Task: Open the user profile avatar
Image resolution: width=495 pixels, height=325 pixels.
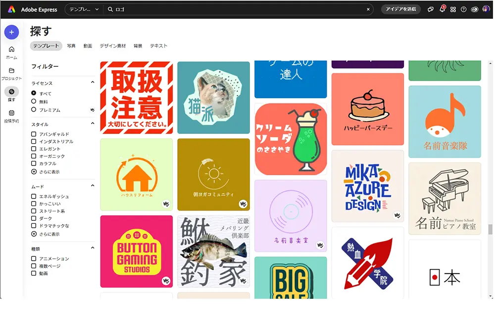Action: click(x=486, y=9)
